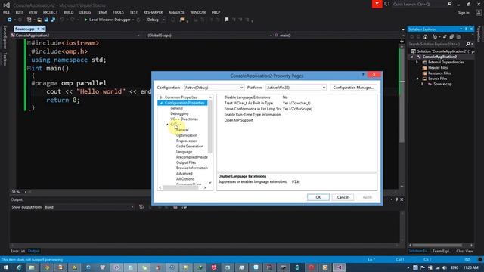Open the Global Scope dropdown in editor
The height and width of the screenshot is (272, 484).
(209, 36)
